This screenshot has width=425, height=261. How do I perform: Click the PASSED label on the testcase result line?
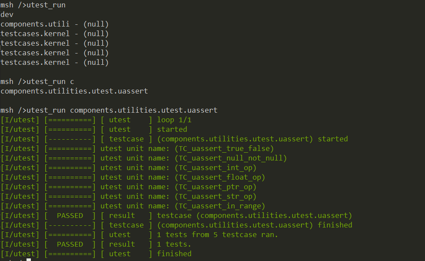70,216
